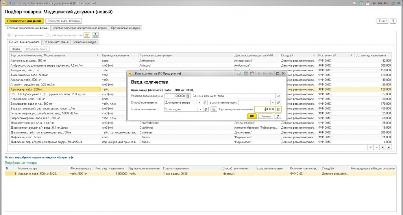The height and width of the screenshot is (215, 403).
Task: Expand the График назначения dropdown
Action: click(x=200, y=109)
